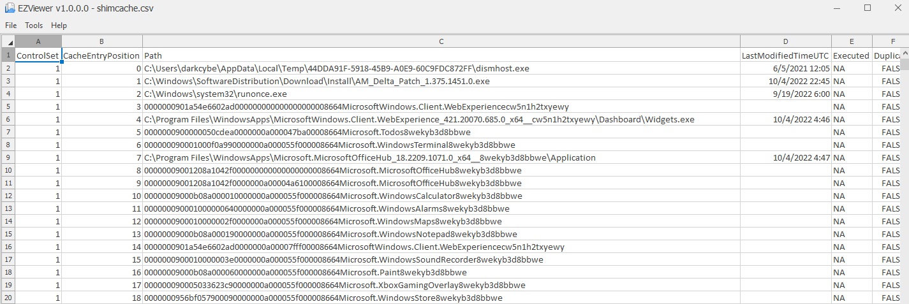Open the File menu

click(x=11, y=25)
